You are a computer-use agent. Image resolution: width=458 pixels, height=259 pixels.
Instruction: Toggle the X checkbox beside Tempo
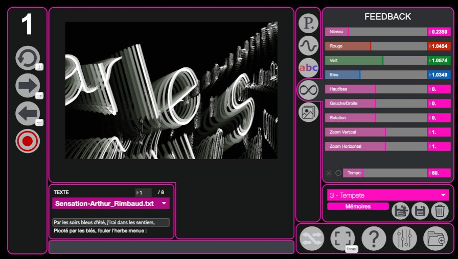click(x=329, y=173)
